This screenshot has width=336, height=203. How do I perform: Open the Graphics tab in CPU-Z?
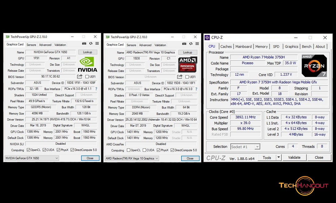coord(291,47)
